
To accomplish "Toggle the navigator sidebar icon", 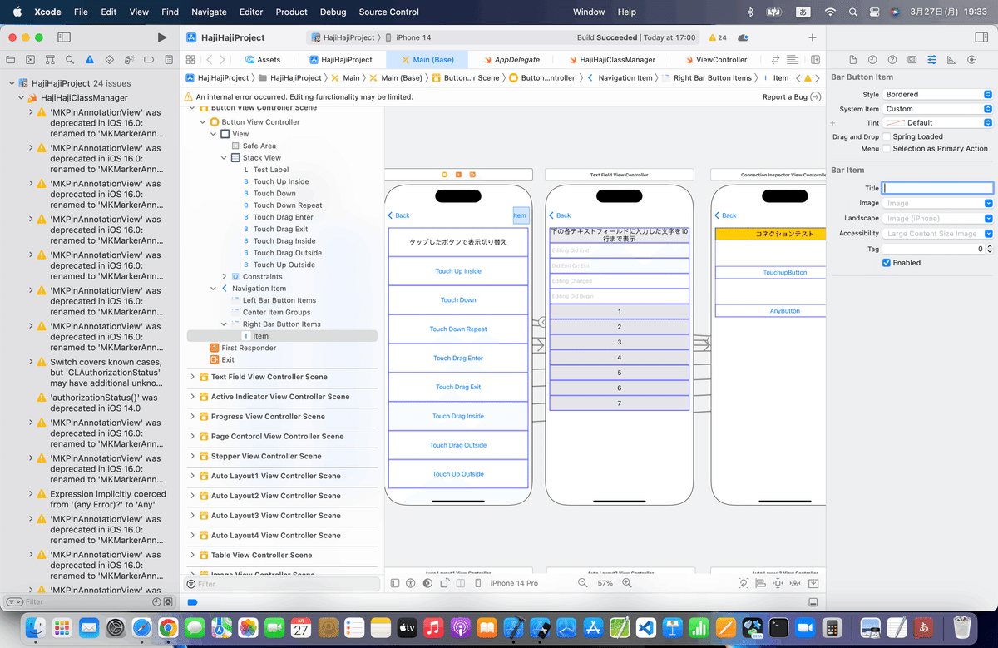I will 64,37.
